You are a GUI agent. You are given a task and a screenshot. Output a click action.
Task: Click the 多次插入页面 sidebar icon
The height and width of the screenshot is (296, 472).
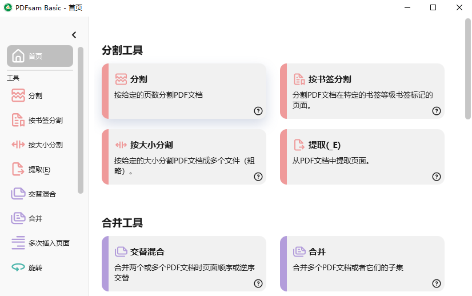click(18, 243)
